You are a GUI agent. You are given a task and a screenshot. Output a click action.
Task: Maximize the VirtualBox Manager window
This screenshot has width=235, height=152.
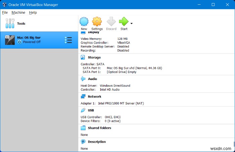213,5
